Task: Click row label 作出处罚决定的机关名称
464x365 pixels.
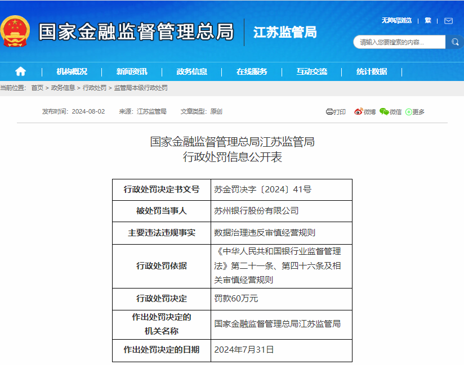Action: pos(162,324)
